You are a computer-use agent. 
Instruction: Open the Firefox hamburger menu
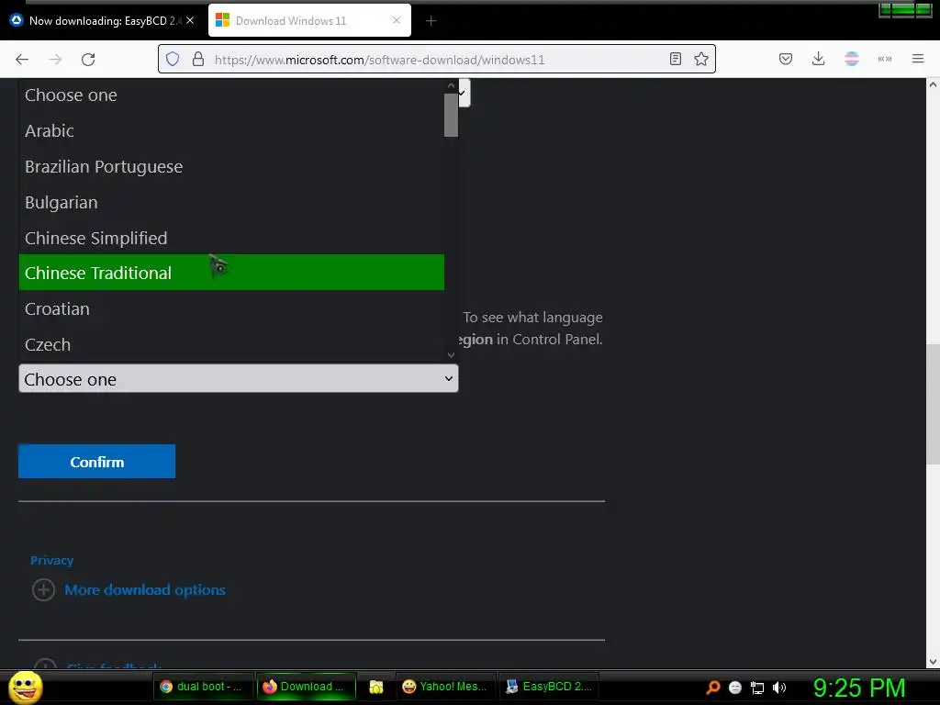pyautogui.click(x=918, y=59)
